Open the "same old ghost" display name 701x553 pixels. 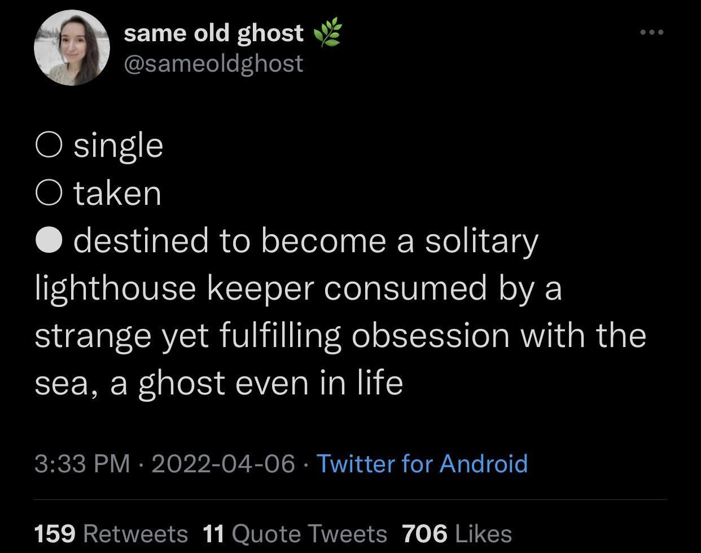213,33
